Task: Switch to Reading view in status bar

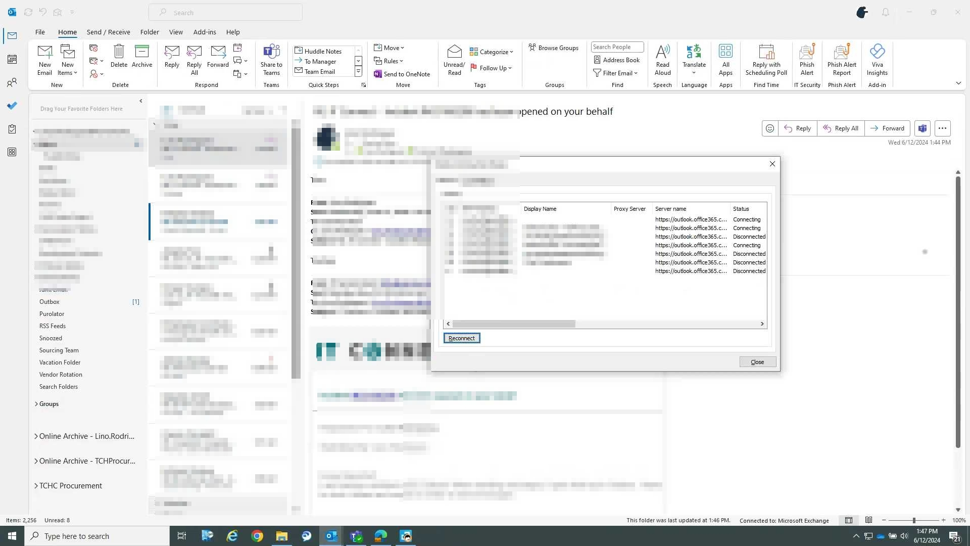Action: click(868, 520)
